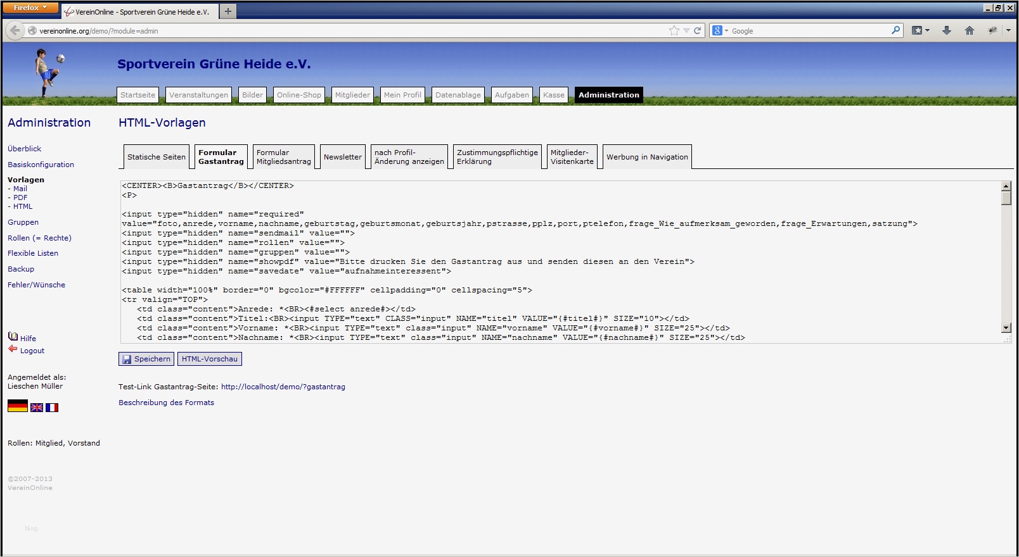Open Werbung in Navigation tab
This screenshot has height=557, width=1019.
click(647, 157)
